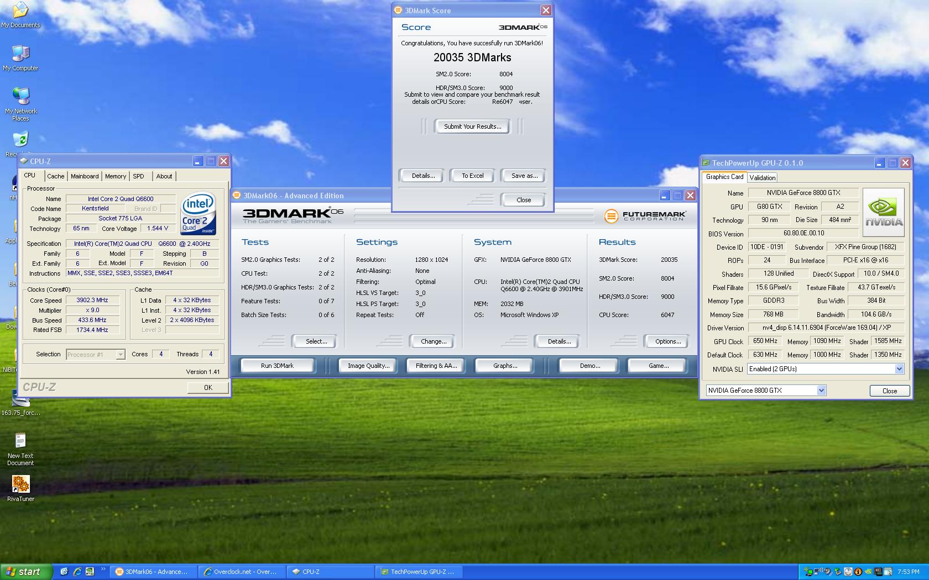Select the Graphics Card tab in GPU-Z
Image resolution: width=929 pixels, height=580 pixels.
pyautogui.click(x=724, y=177)
